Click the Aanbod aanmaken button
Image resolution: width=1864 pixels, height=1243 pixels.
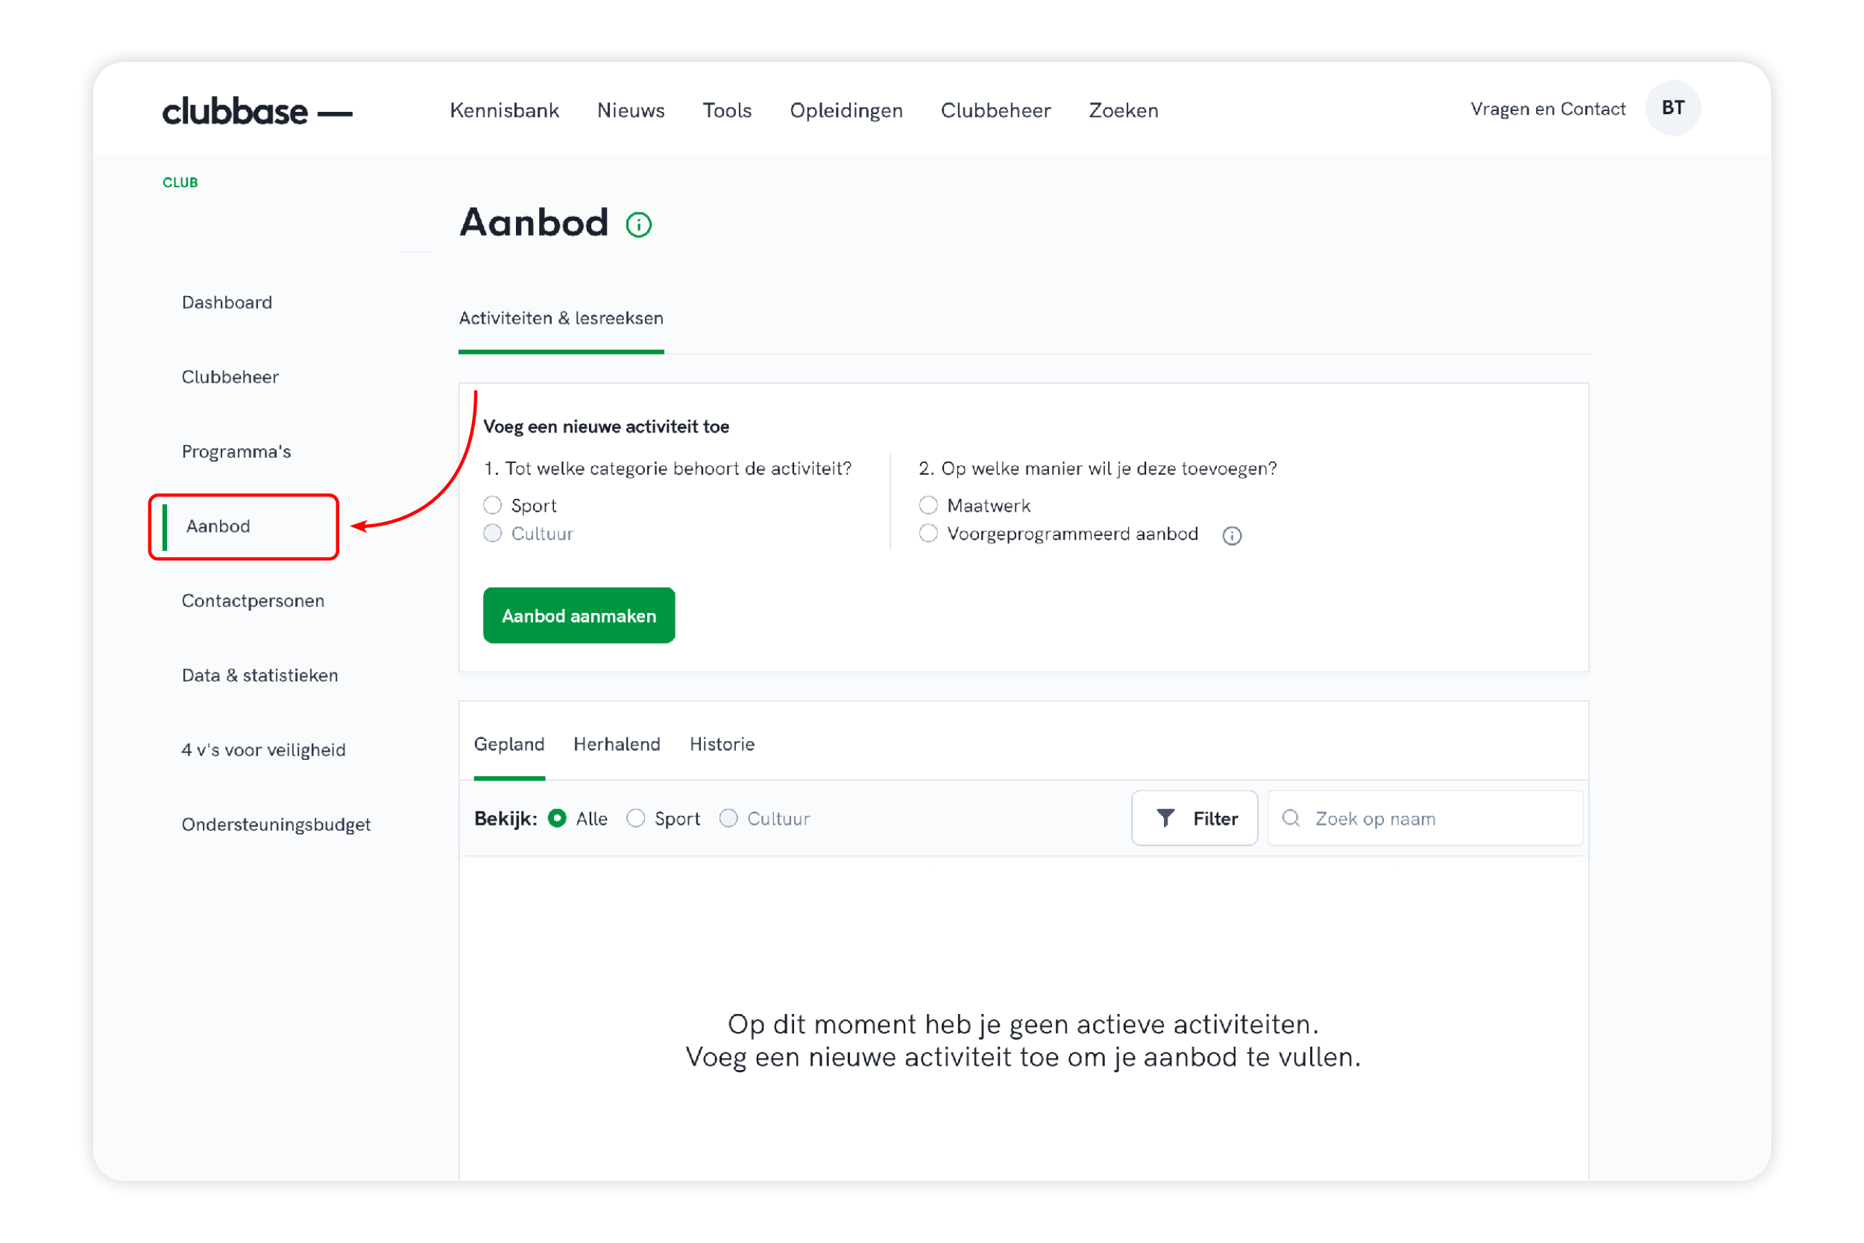tap(579, 616)
